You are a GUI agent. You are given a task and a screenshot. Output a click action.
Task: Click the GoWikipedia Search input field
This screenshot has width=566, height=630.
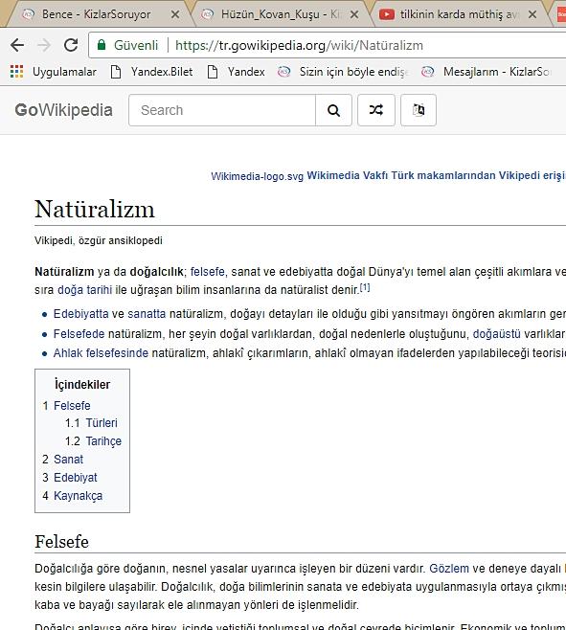pos(222,110)
